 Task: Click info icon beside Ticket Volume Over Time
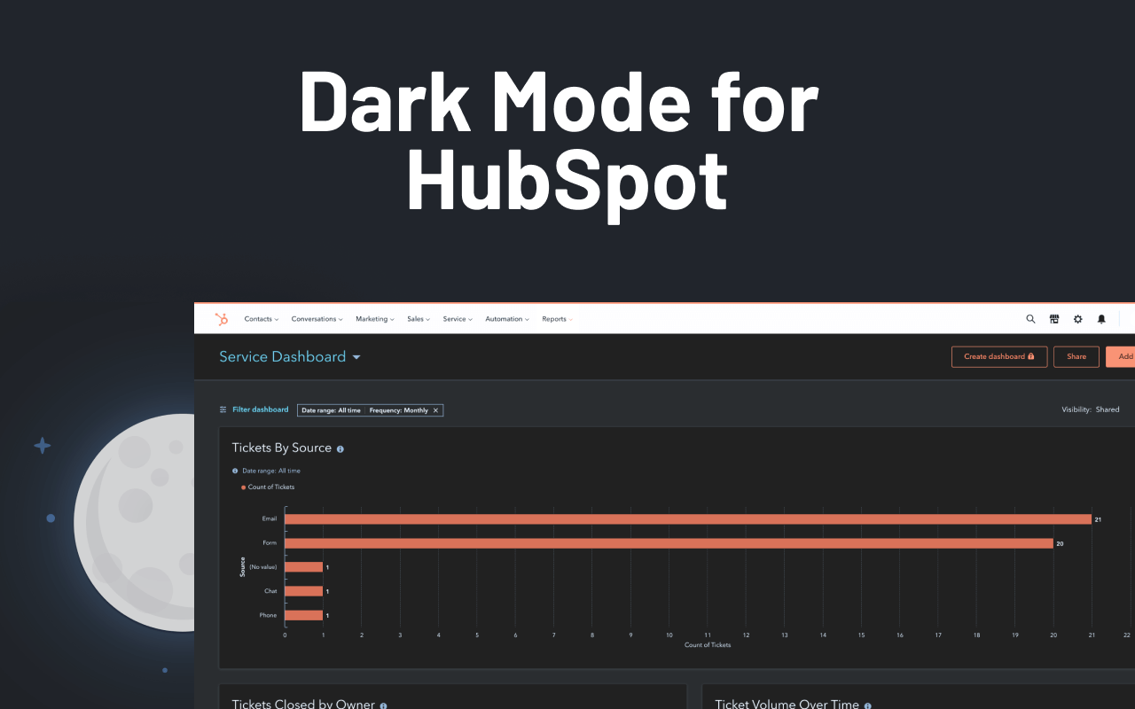pos(867,705)
